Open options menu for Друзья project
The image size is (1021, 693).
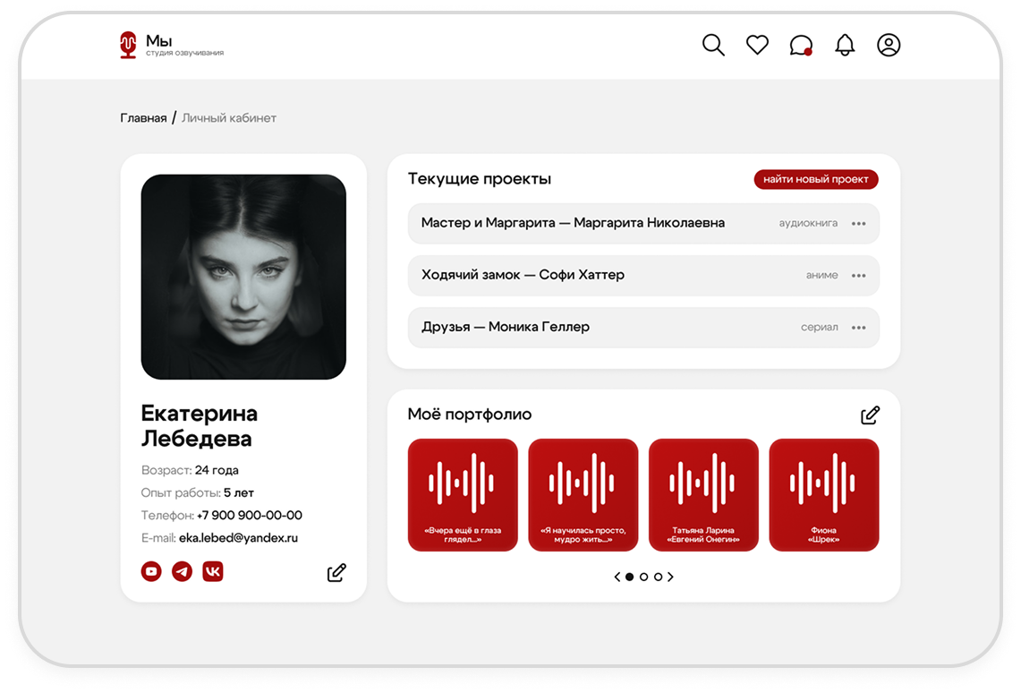tap(858, 328)
